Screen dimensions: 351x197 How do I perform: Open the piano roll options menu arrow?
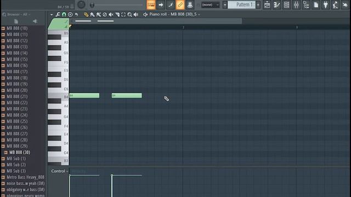(x=52, y=15)
